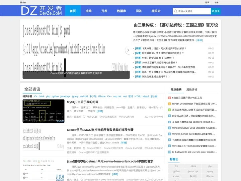Open article MySQL中关于表的约束
The image size is (241, 181).
coord(83,102)
